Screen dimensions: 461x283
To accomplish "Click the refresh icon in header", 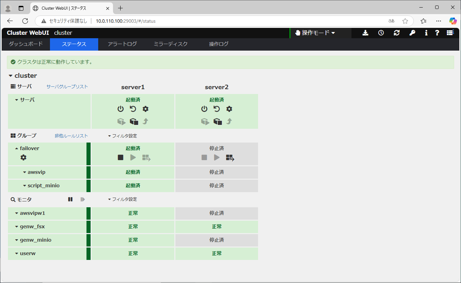I will pos(397,33).
